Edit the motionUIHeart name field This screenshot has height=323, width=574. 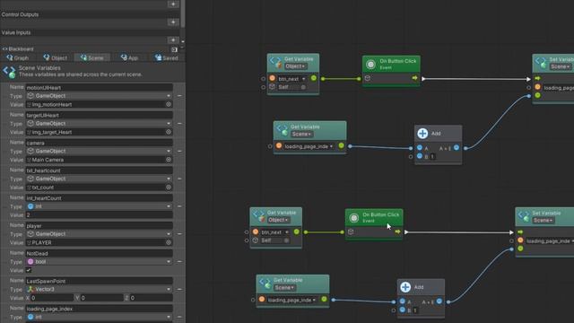coord(99,88)
